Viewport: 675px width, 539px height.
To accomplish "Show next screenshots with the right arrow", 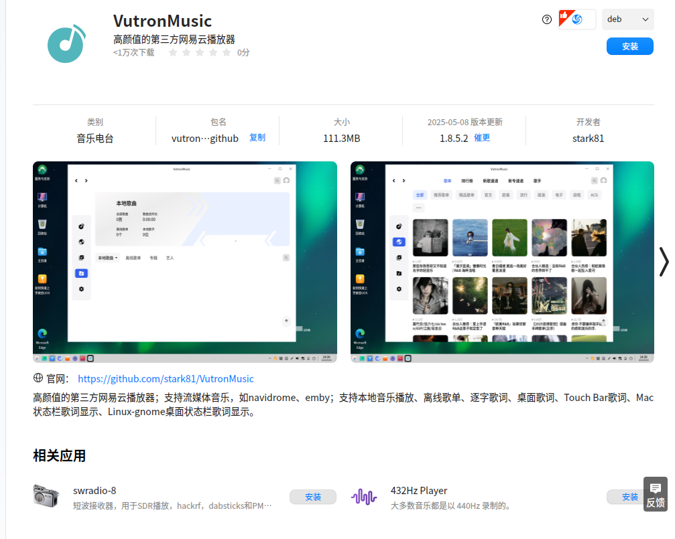I will point(664,262).
